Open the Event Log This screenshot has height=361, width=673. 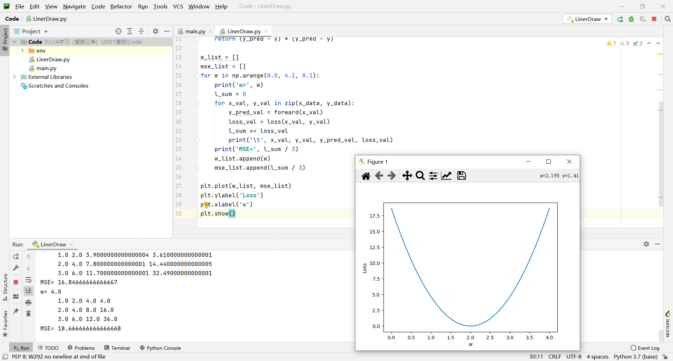(x=645, y=348)
